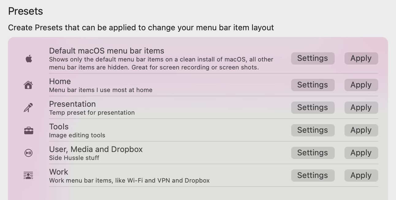
Task: Apply the Work preset
Action: (361, 176)
